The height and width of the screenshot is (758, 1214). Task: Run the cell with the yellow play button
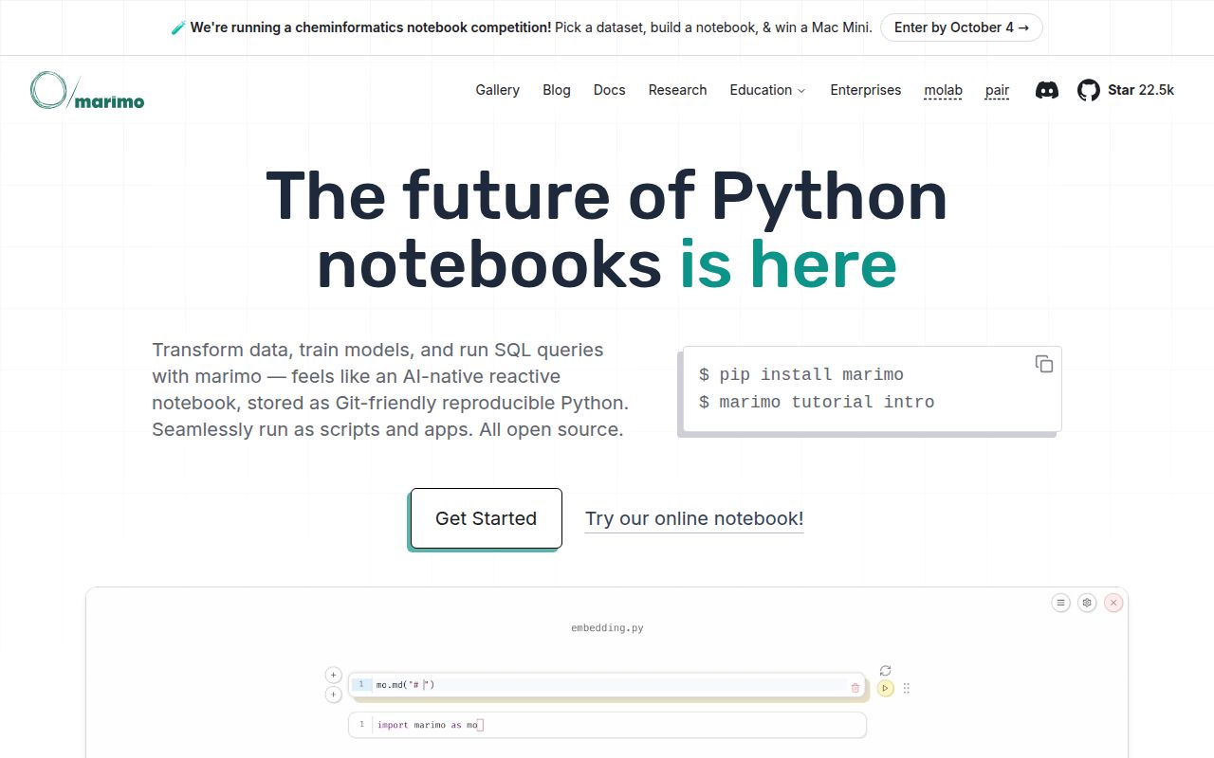pyautogui.click(x=886, y=688)
